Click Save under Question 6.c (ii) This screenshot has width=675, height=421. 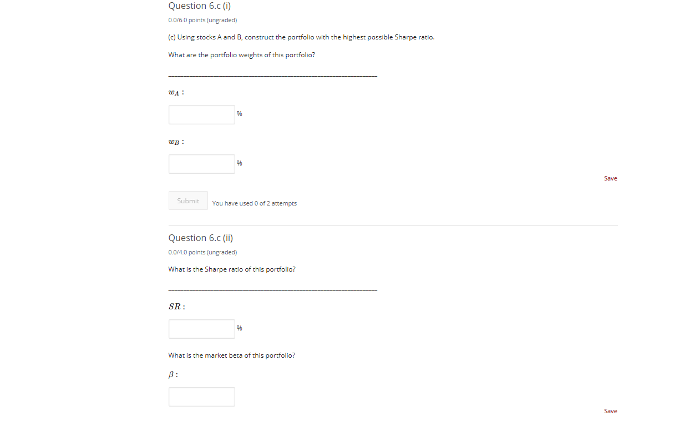tap(610, 410)
